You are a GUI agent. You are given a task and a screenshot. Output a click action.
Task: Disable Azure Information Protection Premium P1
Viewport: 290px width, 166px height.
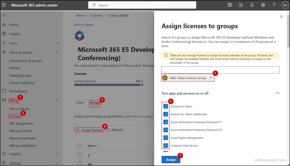pyautogui.click(x=165, y=122)
